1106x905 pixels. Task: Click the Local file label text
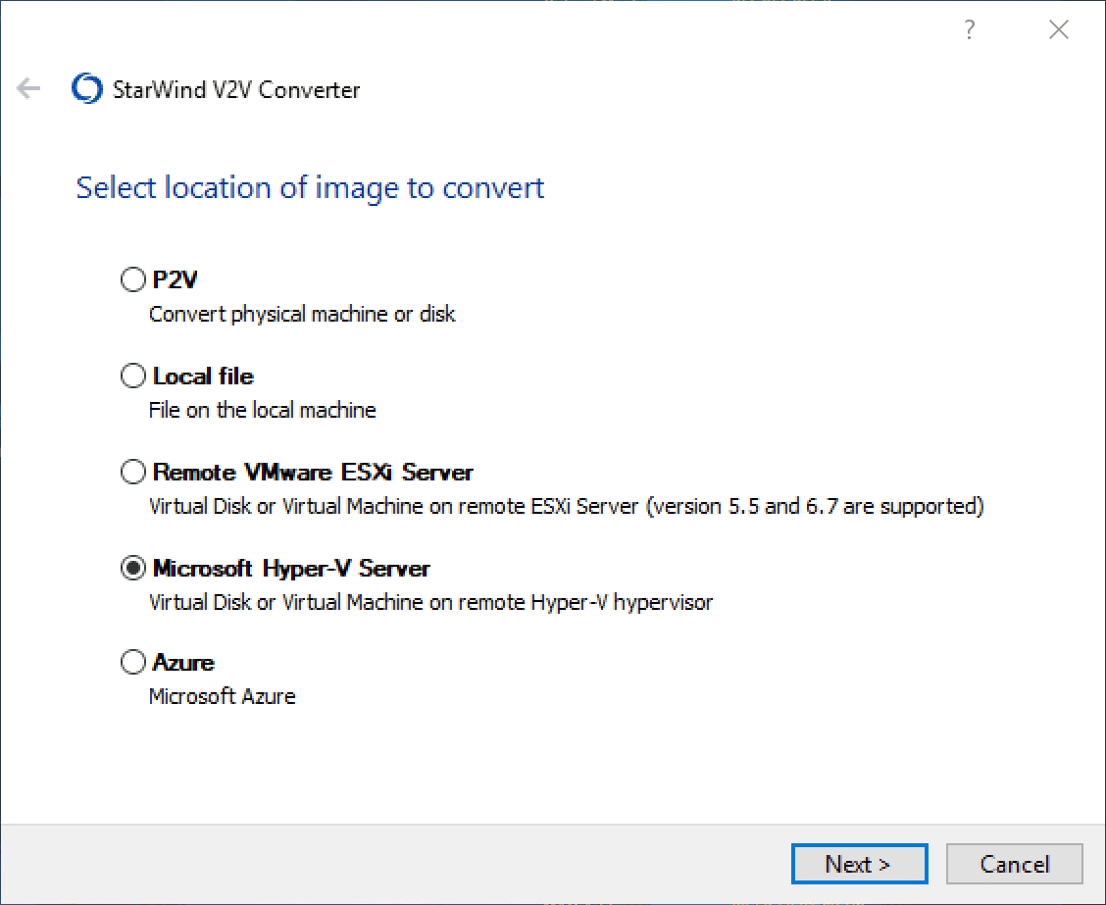[202, 376]
